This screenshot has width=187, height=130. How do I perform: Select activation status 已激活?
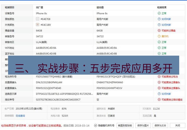pyautogui.click(x=111, y=116)
